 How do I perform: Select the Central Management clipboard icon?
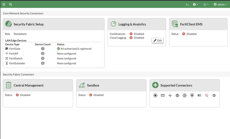point(8,85)
